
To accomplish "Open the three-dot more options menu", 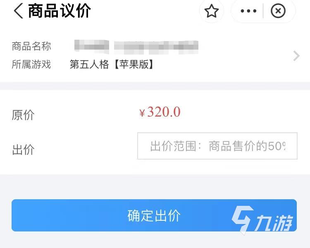I will [248, 11].
